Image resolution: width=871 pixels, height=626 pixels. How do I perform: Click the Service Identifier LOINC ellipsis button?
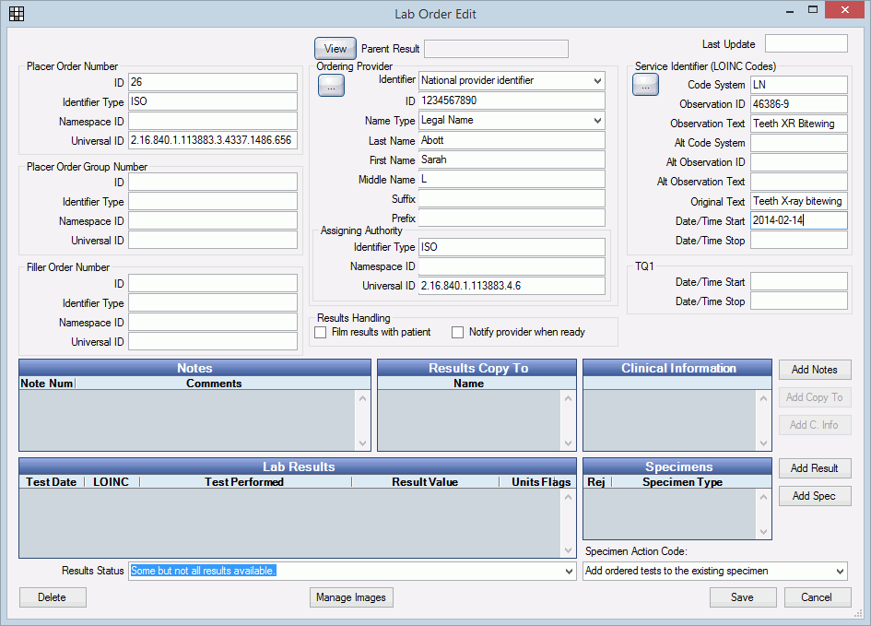pyautogui.click(x=645, y=85)
